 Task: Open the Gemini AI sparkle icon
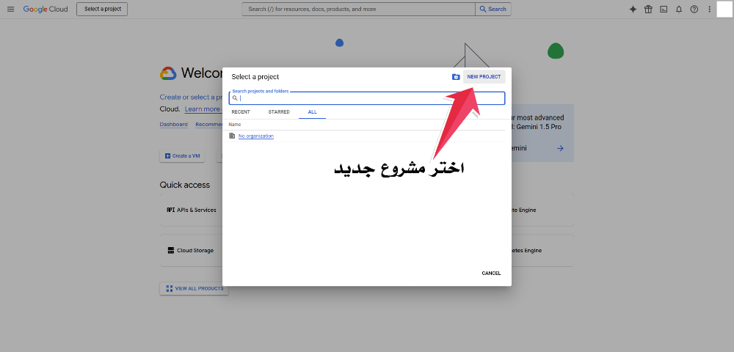[x=633, y=9]
